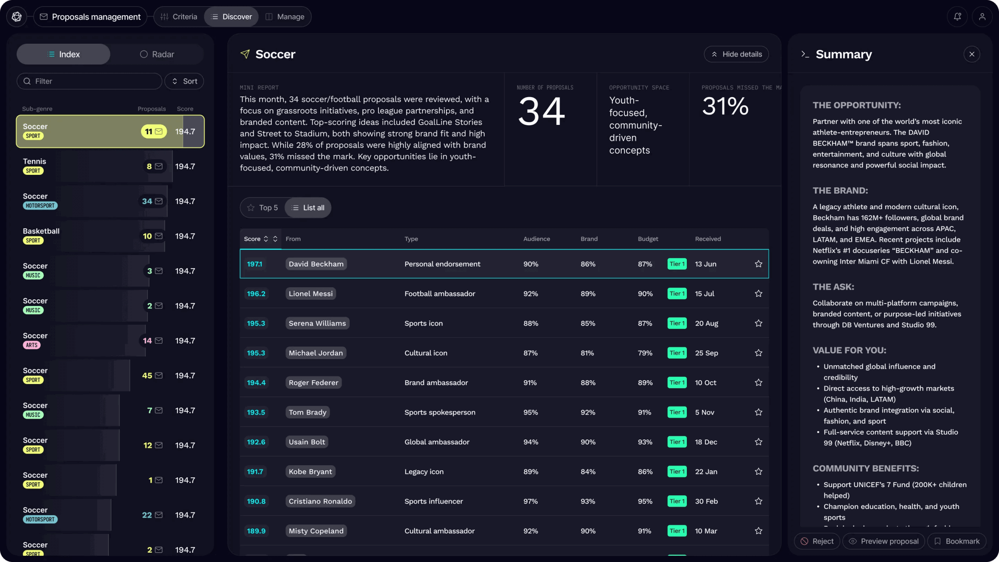Select the Radar view tab
Viewport: 999px width, 562px height.
coord(157,54)
